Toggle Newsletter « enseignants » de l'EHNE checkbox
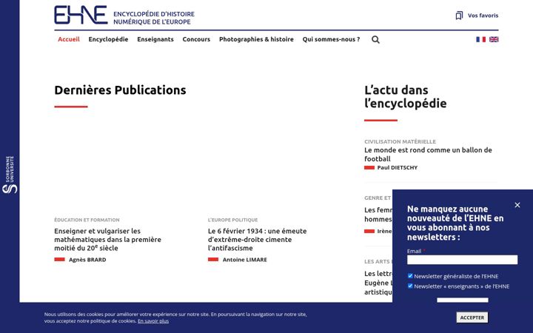 [x=410, y=286]
